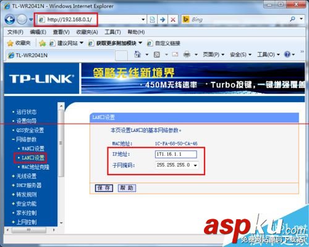Click the Home icon in the command bar
The width and height of the screenshot is (309, 247).
(x=137, y=54)
